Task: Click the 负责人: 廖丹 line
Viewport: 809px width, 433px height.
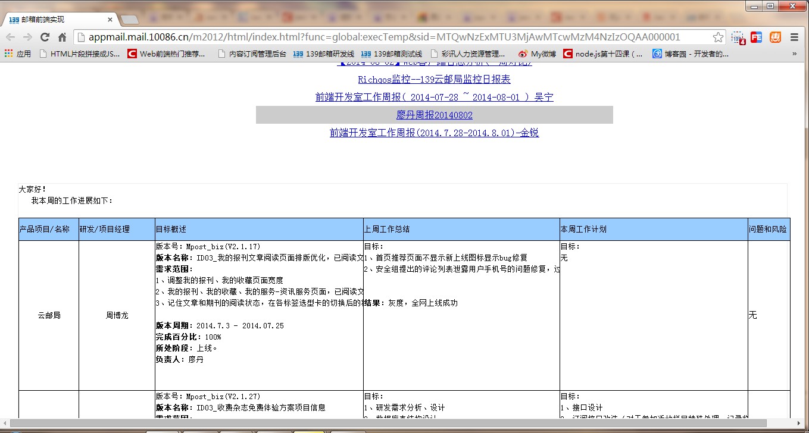Action: pos(179,359)
